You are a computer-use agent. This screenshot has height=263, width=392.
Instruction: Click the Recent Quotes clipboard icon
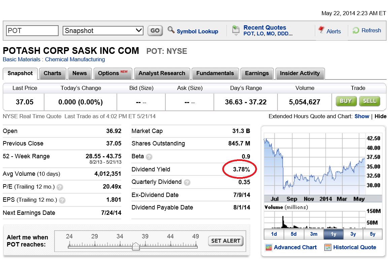click(236, 30)
